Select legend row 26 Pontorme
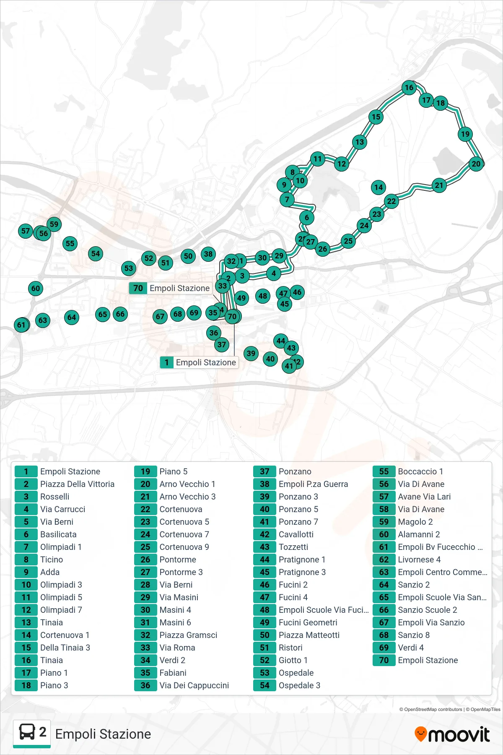This screenshot has width=503, height=755. 166,560
